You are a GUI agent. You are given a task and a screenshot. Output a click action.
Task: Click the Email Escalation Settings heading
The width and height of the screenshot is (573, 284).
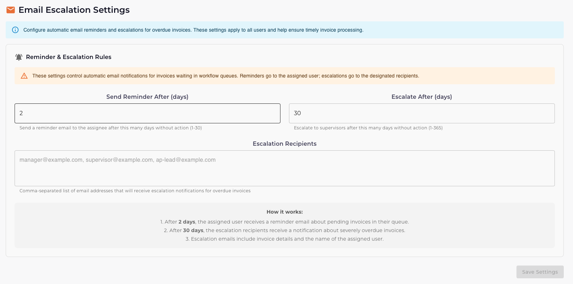pyautogui.click(x=74, y=10)
